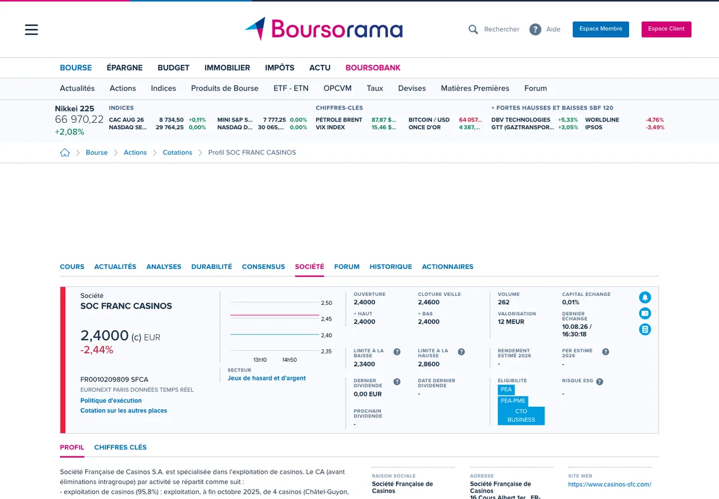The height and width of the screenshot is (499, 719).
Task: Click the portfolio icon below the bell
Action: 645,313
